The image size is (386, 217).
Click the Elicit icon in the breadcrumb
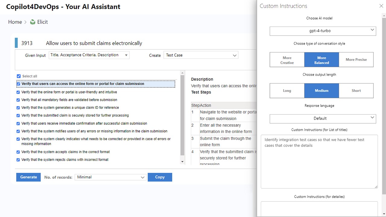pos(33,22)
